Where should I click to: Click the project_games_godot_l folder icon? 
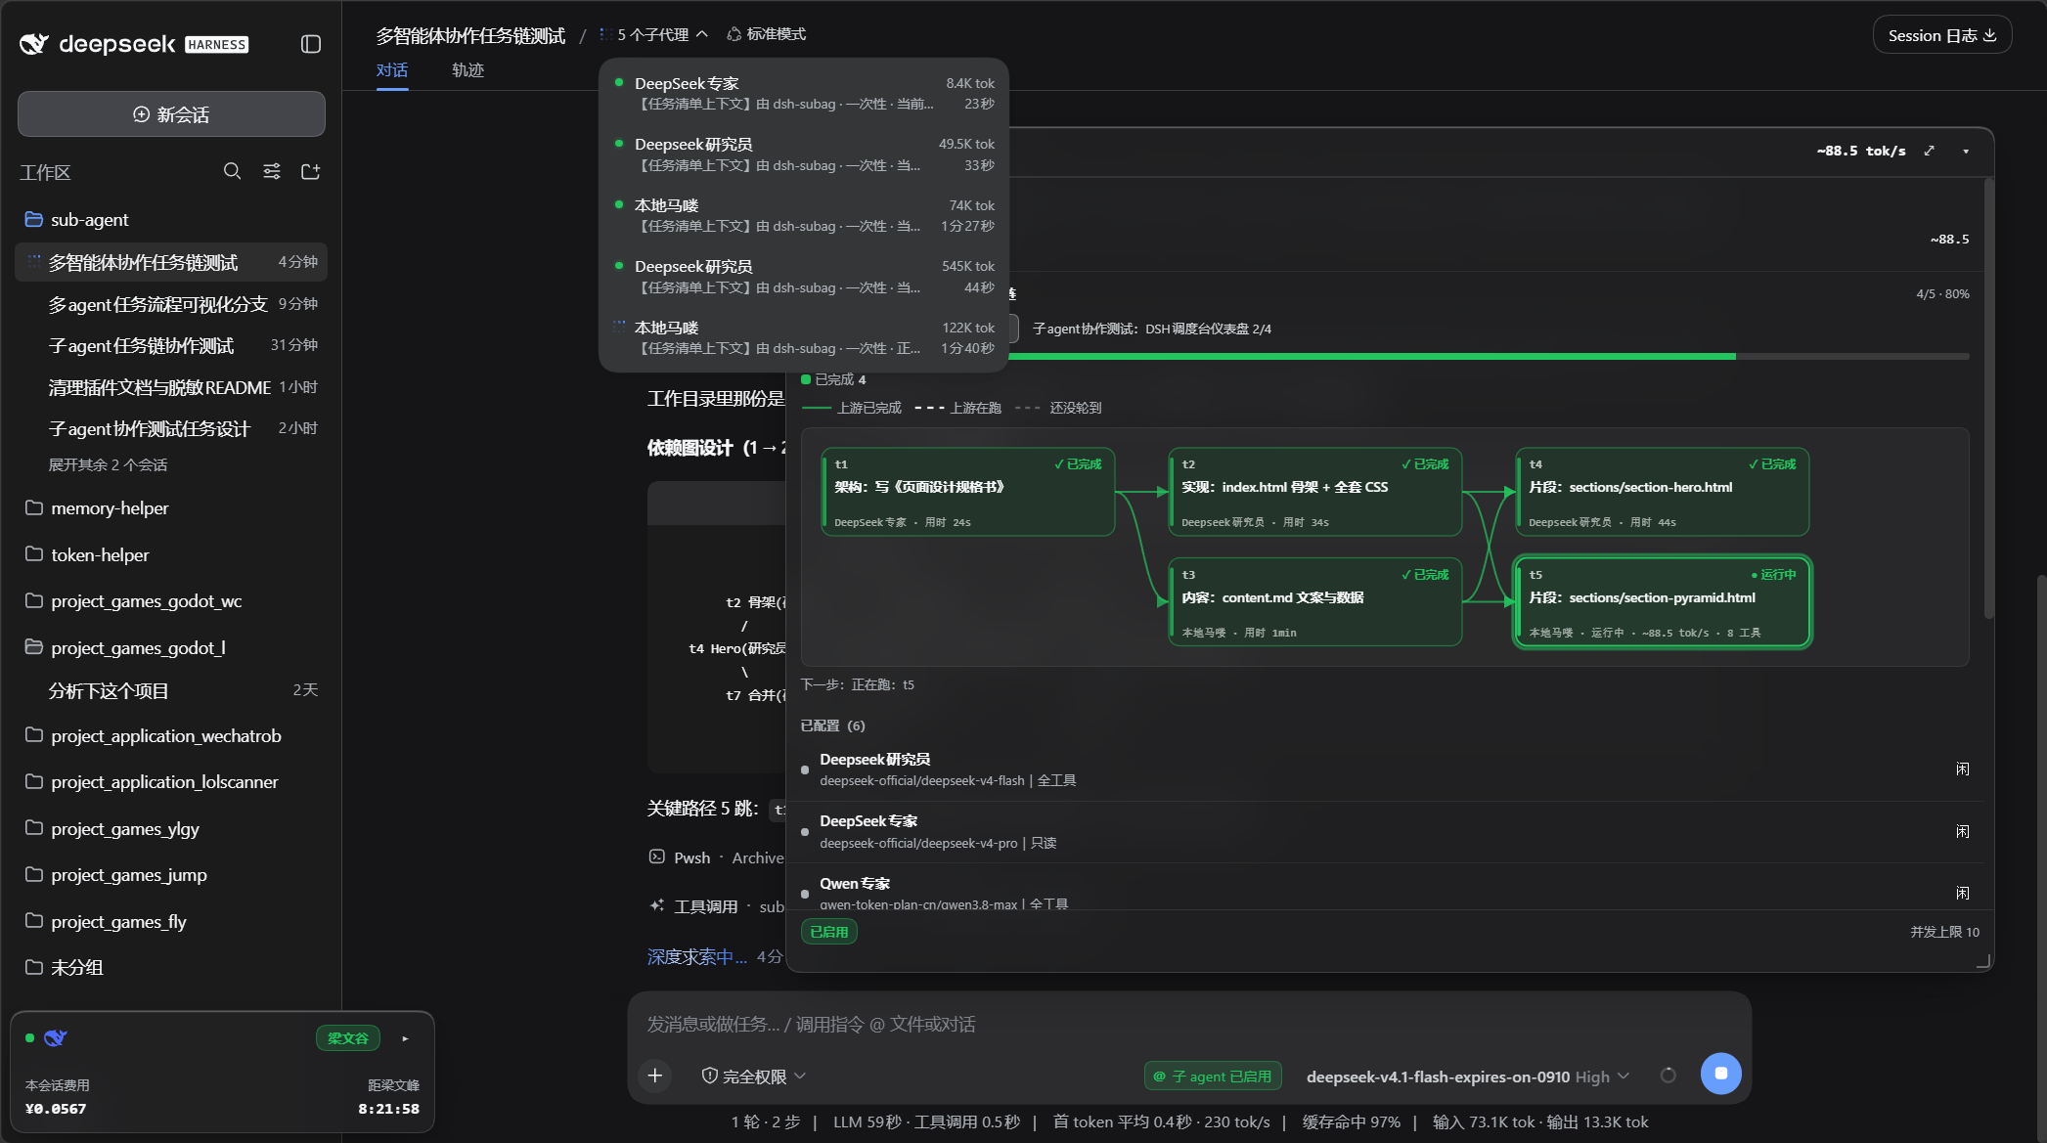pyautogui.click(x=34, y=647)
